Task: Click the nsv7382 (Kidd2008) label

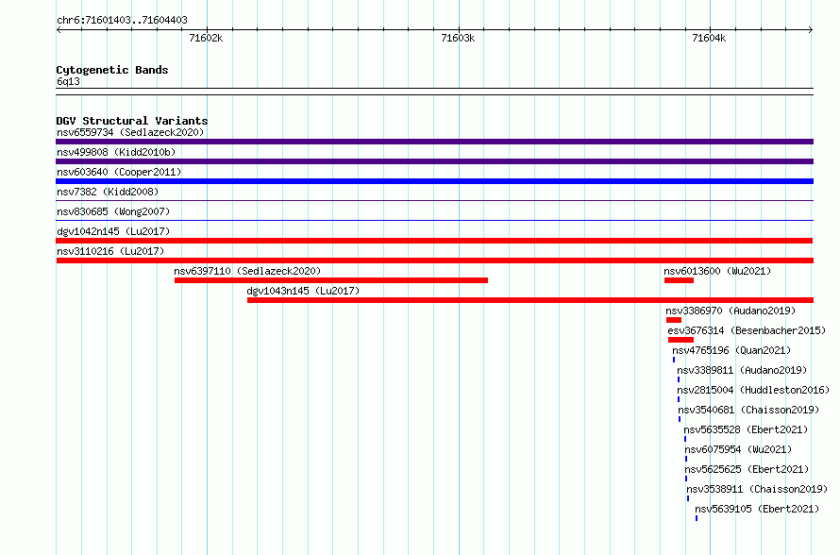Action: 108,192
